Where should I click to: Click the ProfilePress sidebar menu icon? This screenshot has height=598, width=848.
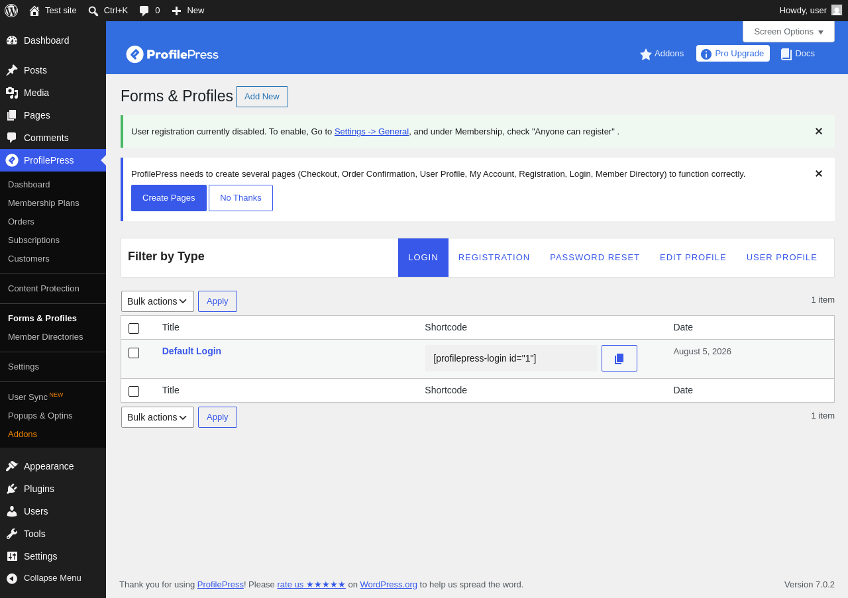click(12, 160)
